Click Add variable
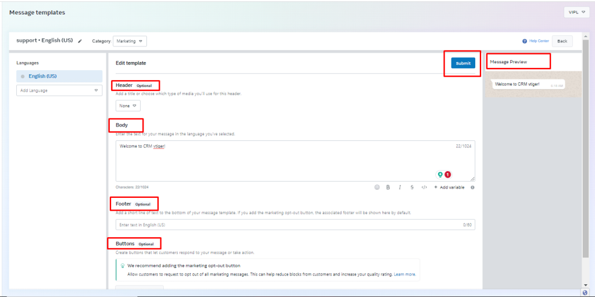 click(x=449, y=187)
